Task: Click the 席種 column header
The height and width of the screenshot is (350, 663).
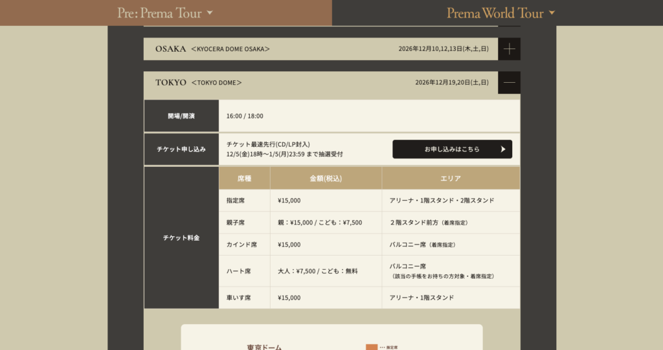Action: (244, 178)
